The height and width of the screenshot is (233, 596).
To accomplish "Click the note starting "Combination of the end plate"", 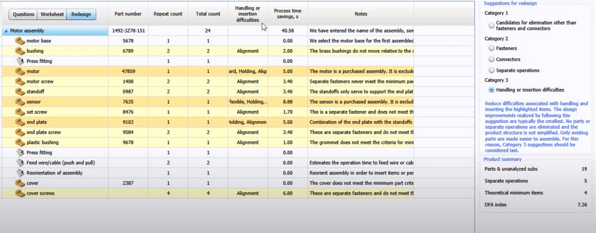I will click(x=361, y=122).
